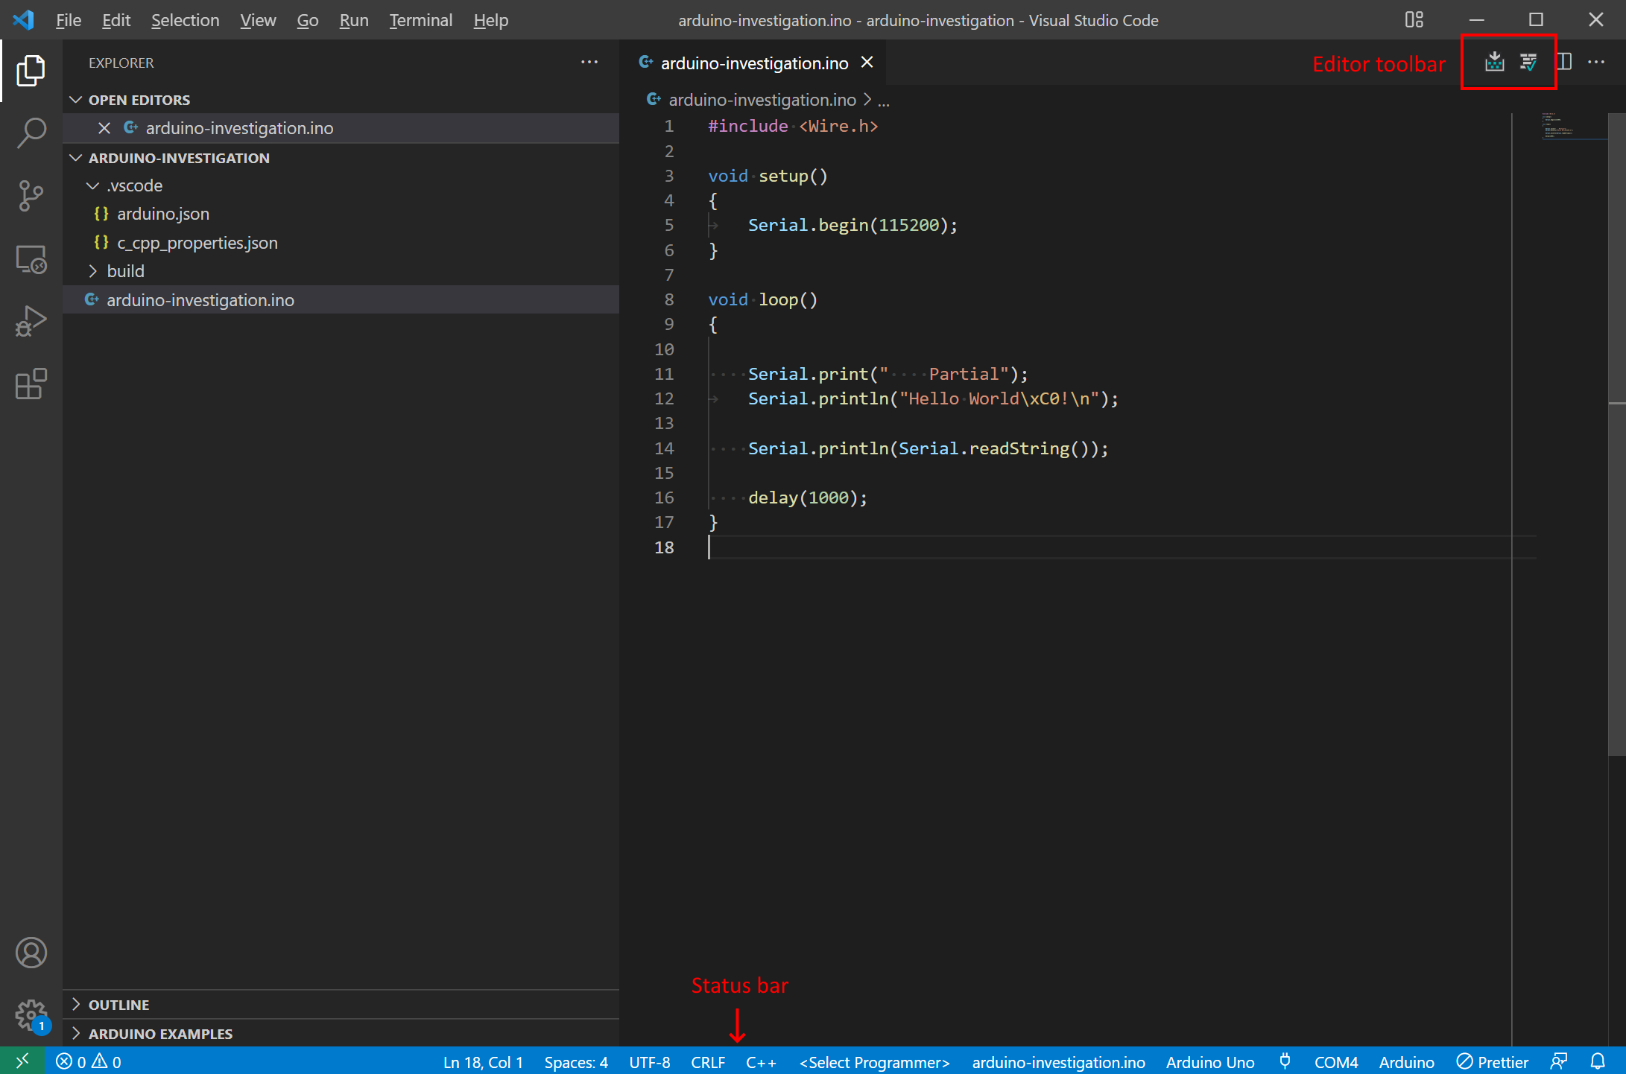Select serial port COM4 in status bar
This screenshot has width=1626, height=1074.
click(x=1336, y=1061)
